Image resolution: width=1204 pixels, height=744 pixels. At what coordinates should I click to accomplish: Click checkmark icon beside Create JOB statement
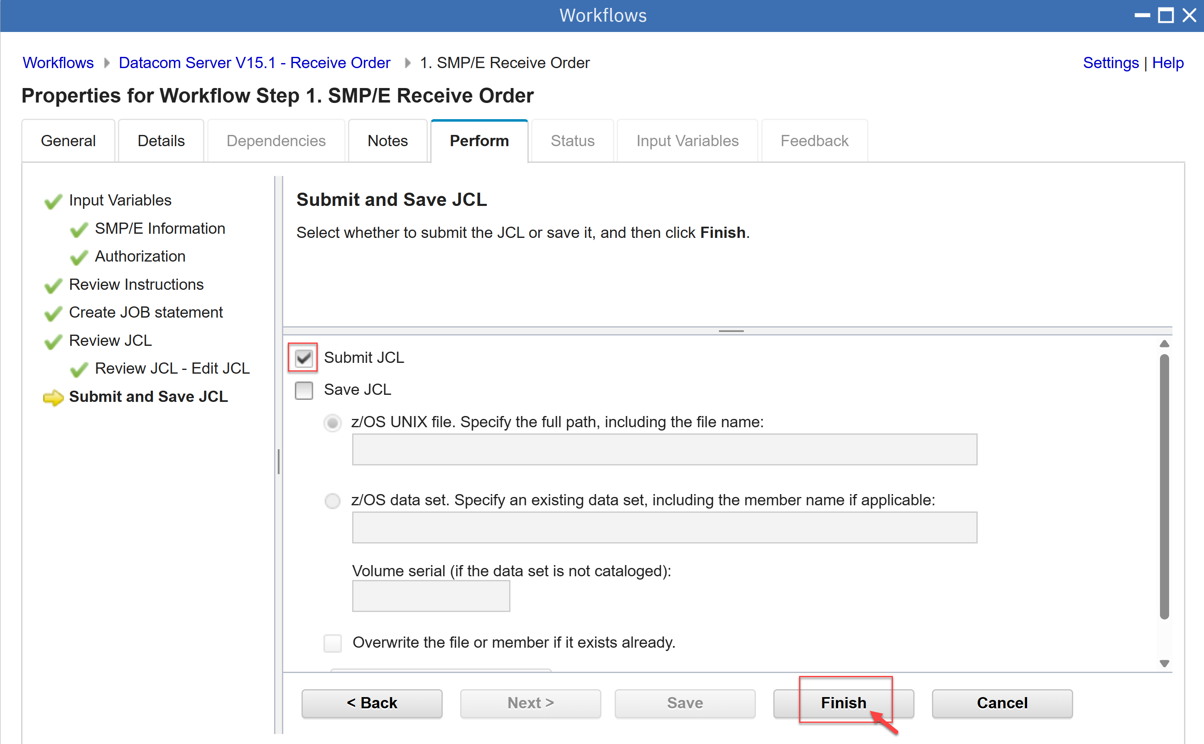coord(53,313)
